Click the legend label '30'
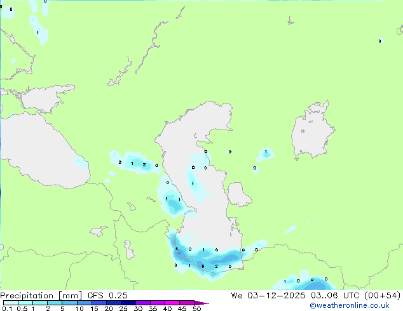 138,308
